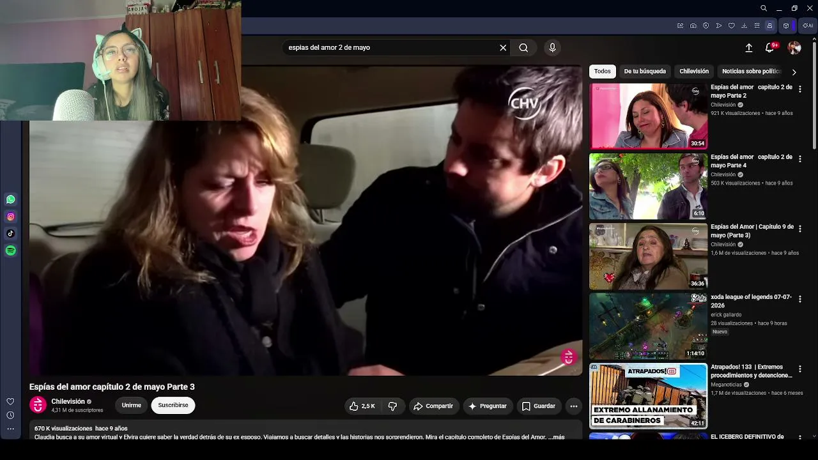Click the Unirme membership button
The height and width of the screenshot is (460, 818).
tap(132, 405)
